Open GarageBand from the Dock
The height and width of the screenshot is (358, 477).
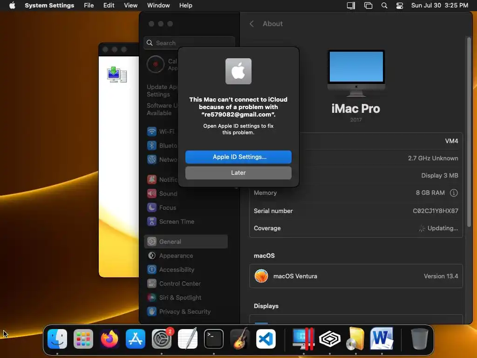click(x=240, y=339)
